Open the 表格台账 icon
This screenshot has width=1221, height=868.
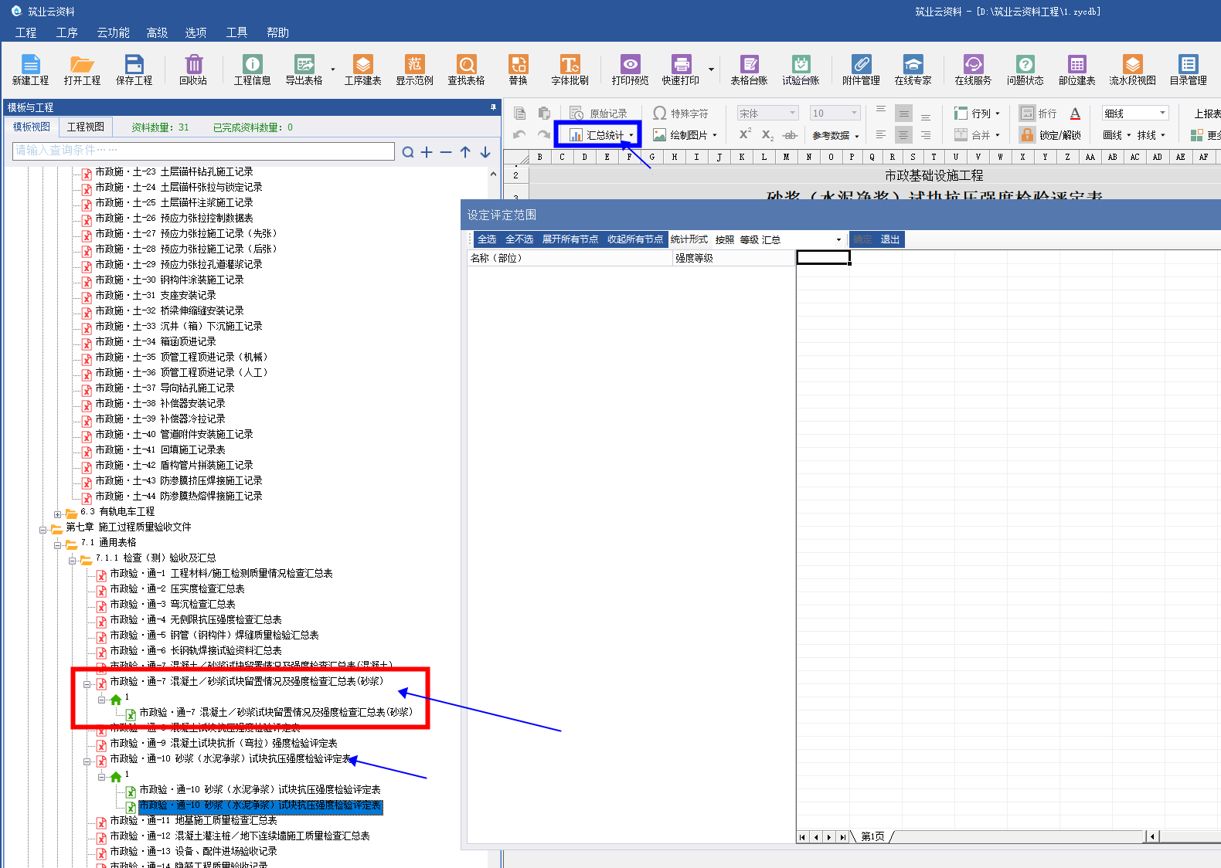749,70
